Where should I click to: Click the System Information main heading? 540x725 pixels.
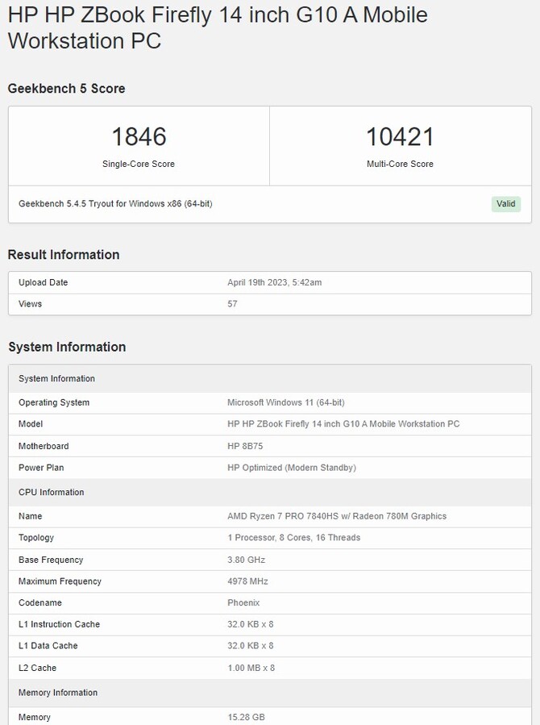(67, 347)
